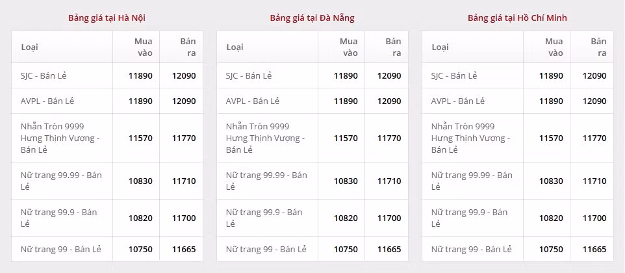Select 'AVPL - Bán Lẻ' row in Hồ Chí Minh table

pos(518,101)
